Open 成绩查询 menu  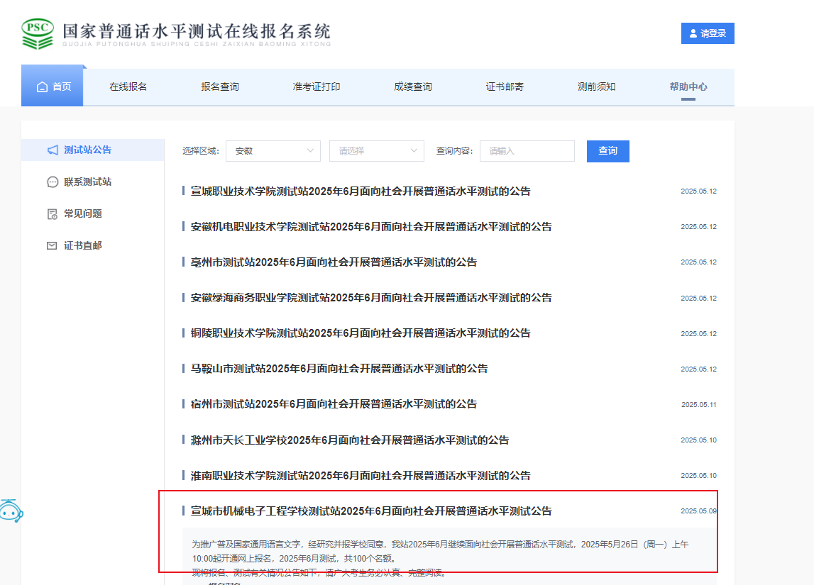pos(413,87)
